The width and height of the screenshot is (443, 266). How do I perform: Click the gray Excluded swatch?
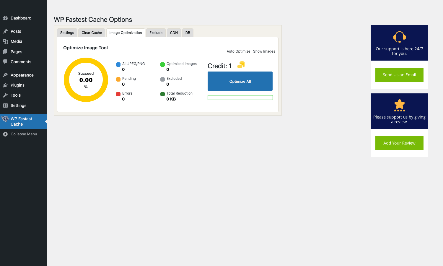(x=162, y=79)
